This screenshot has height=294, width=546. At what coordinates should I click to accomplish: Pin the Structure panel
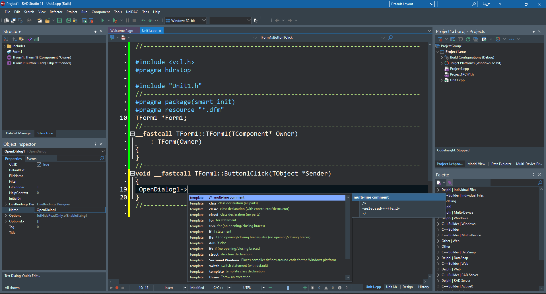coord(95,31)
